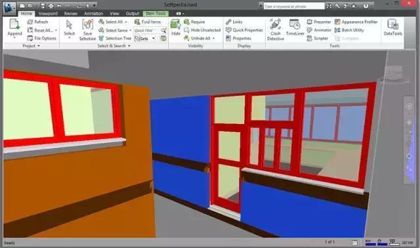Click the Require item button
The width and height of the screenshot is (420, 248).
coord(194,22)
